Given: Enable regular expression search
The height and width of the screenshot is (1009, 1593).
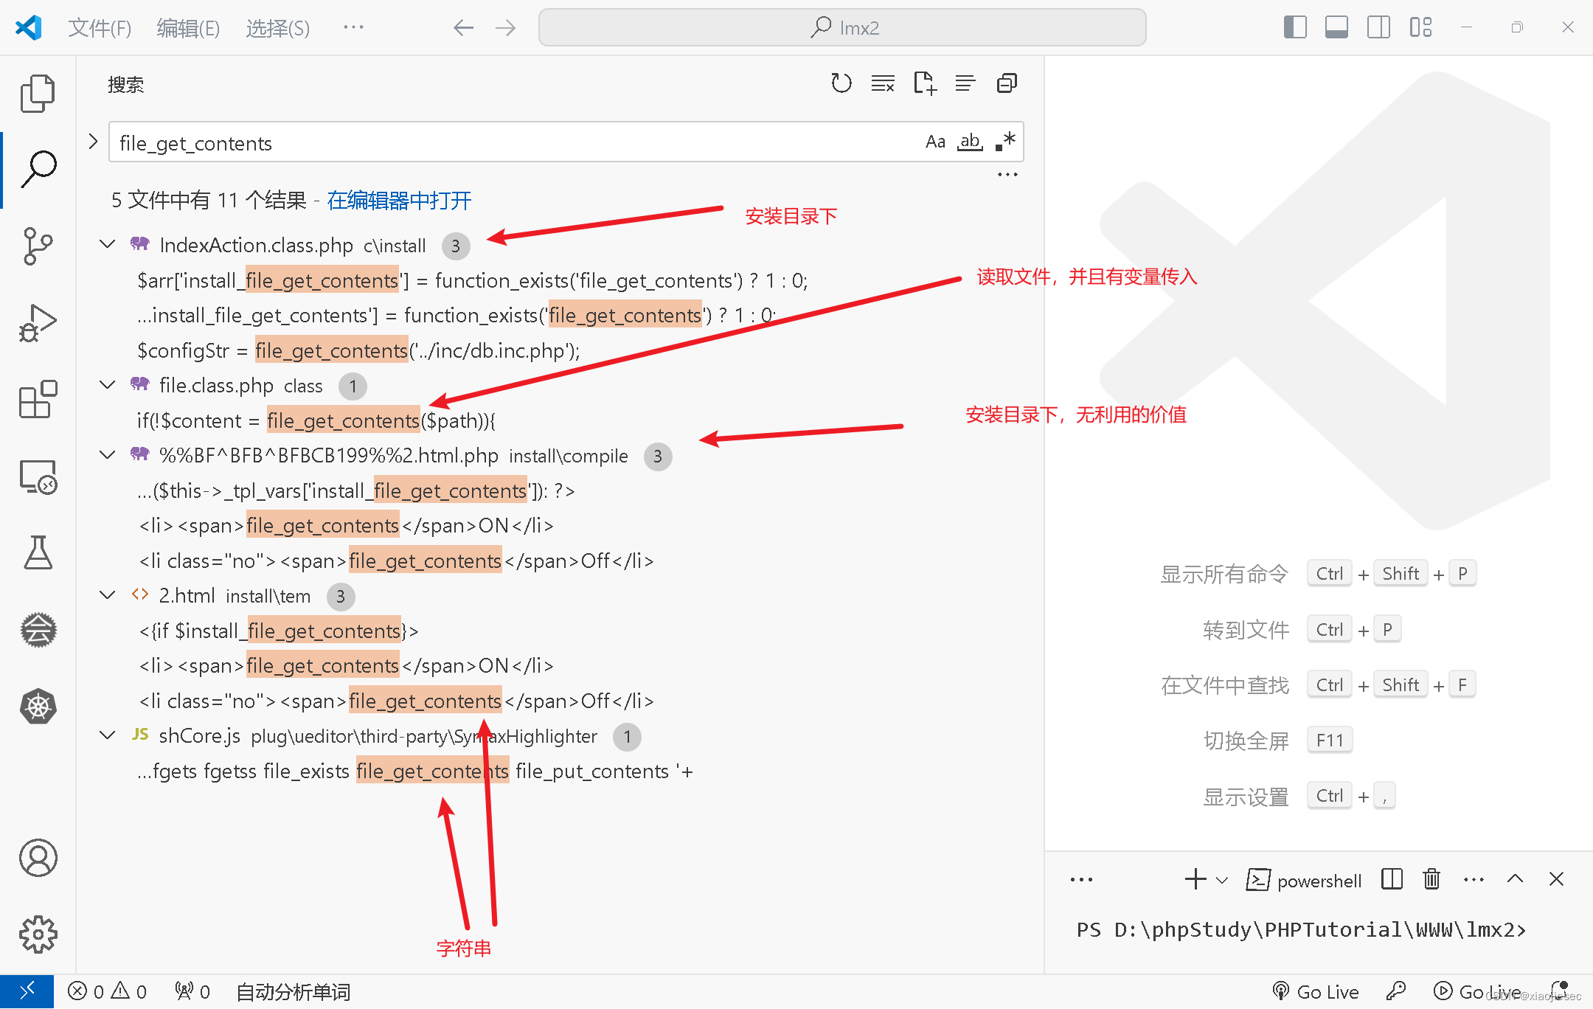Looking at the screenshot, I should (1004, 141).
